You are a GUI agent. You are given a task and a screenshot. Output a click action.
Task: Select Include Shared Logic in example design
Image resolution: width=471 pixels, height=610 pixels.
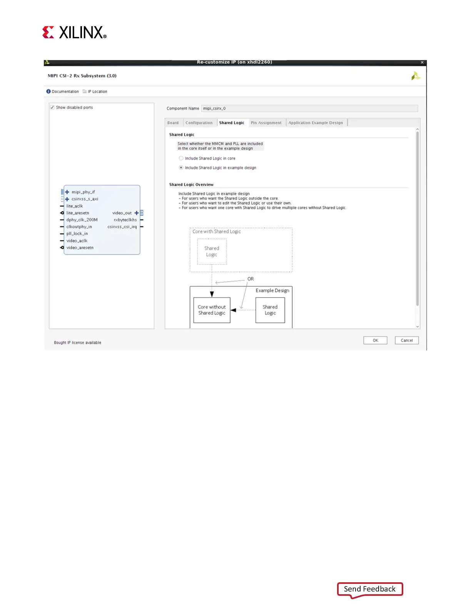[x=181, y=168]
